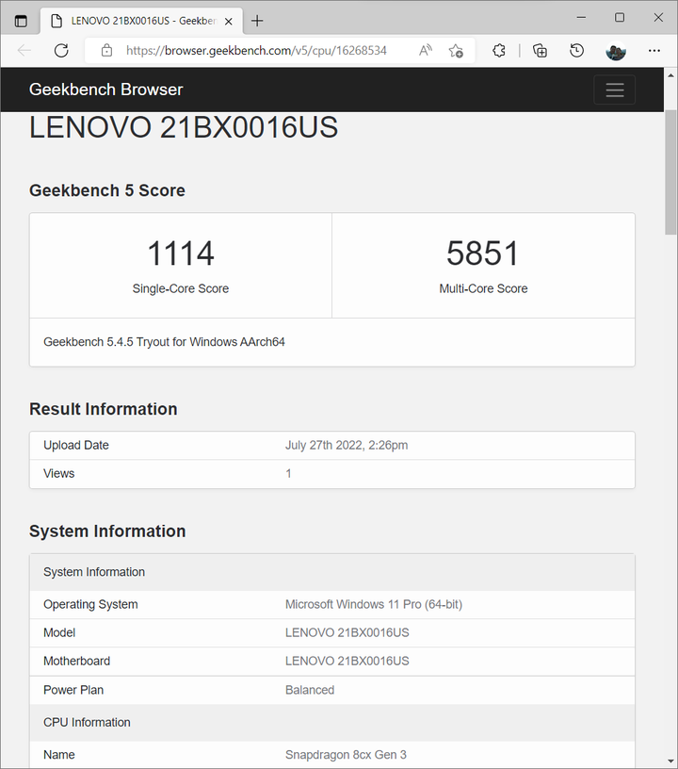678x769 pixels.
Task: Refresh the current page
Action: [61, 51]
